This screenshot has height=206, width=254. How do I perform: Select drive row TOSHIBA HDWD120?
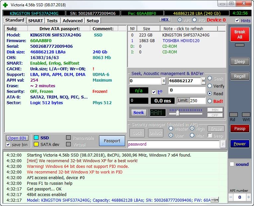click(x=177, y=40)
